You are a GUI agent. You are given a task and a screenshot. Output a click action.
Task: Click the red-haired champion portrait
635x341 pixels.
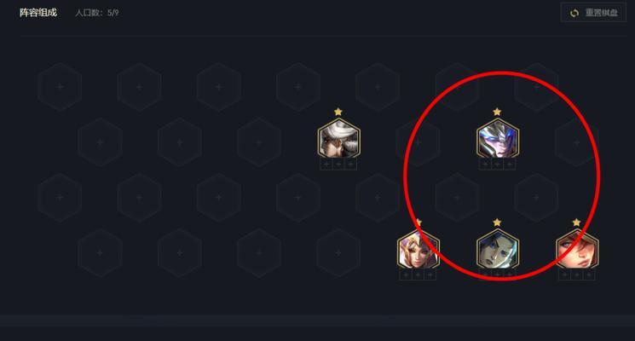pyautogui.click(x=577, y=249)
